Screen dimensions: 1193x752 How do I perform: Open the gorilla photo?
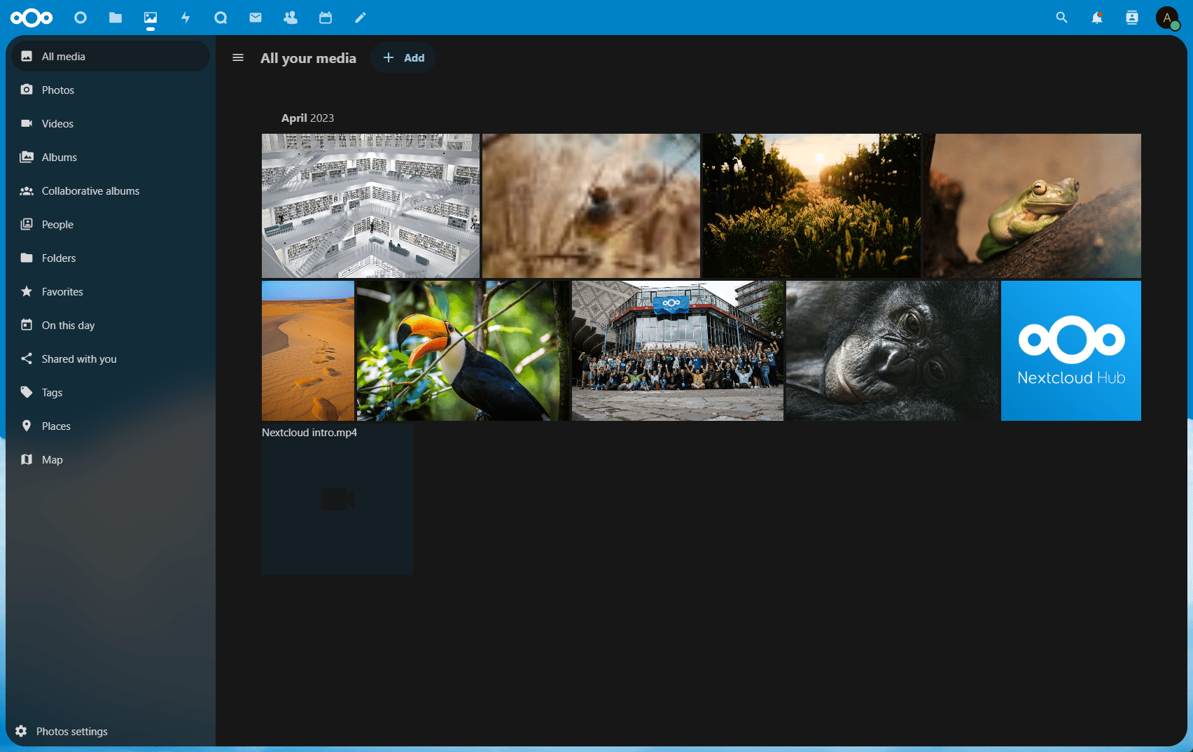(x=893, y=351)
